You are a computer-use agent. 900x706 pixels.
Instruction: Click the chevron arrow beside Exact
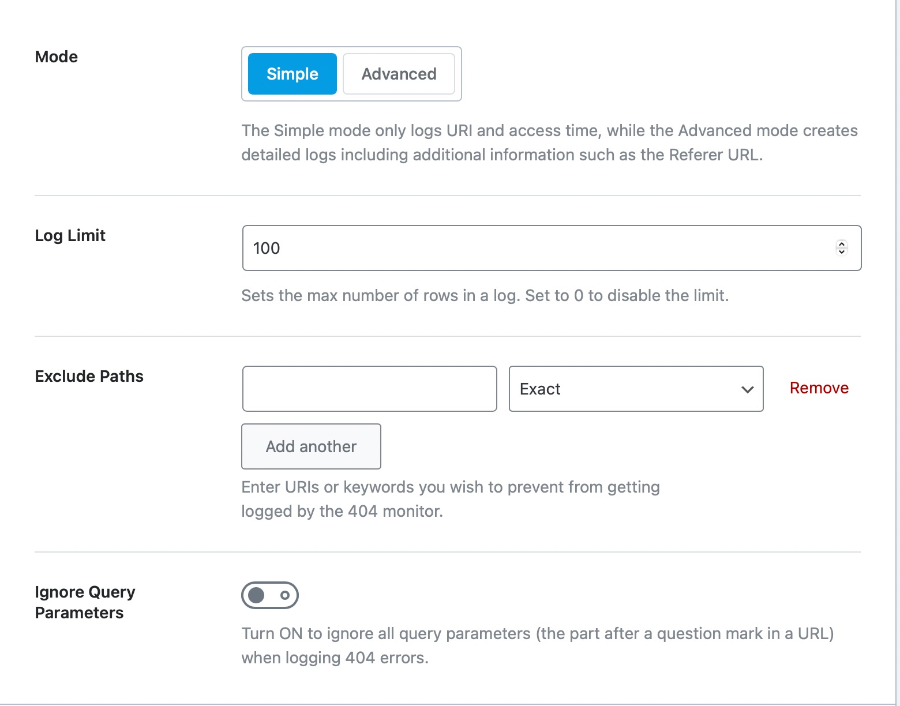click(748, 389)
